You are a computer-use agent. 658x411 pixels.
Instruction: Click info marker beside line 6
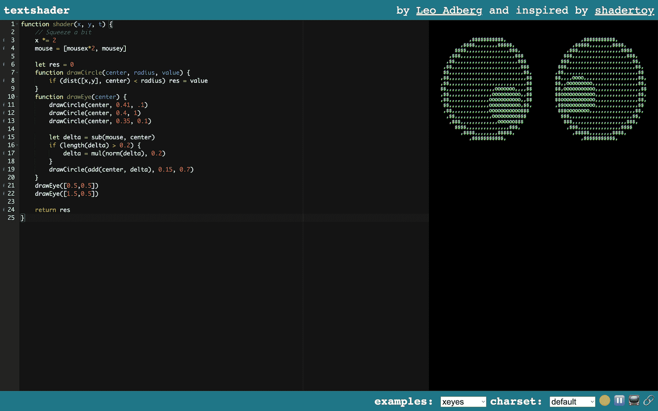[x=4, y=64]
